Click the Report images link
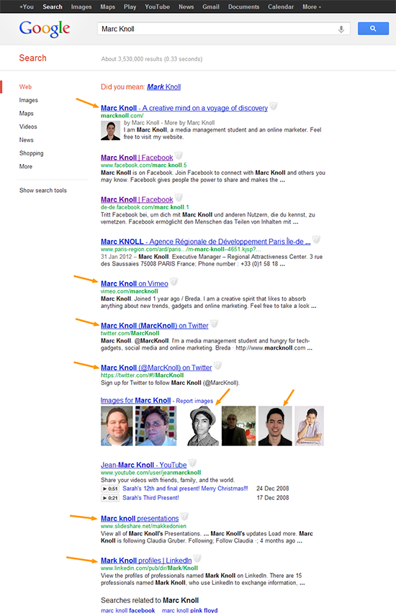The image size is (396, 613). point(194,401)
